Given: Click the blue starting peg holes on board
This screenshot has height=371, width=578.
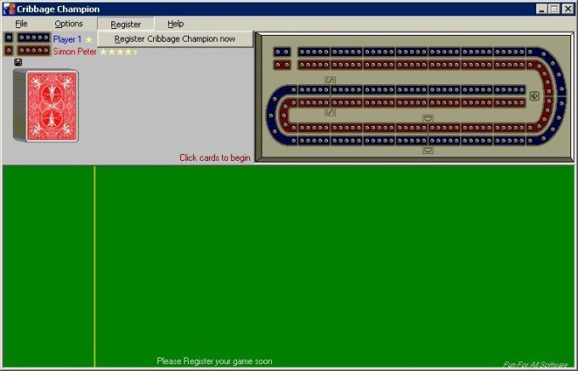Looking at the screenshot, I should pos(282,52).
